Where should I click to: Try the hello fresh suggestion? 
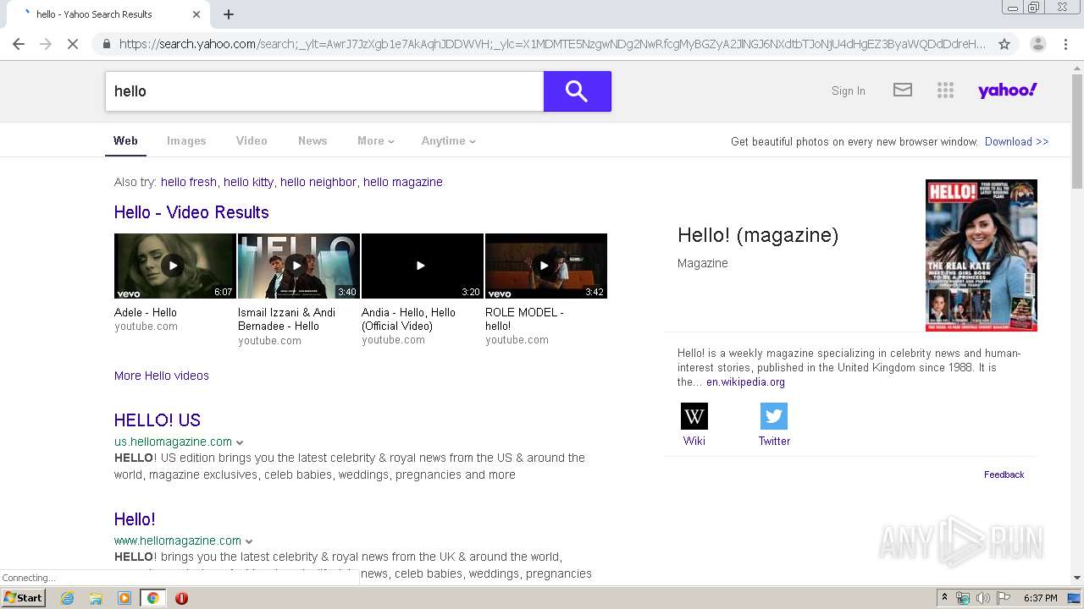coord(189,182)
